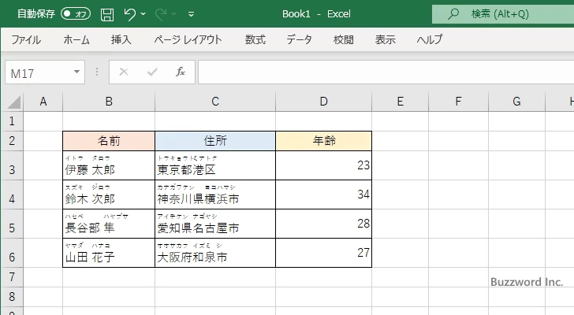Select the age cell with 28
The width and height of the screenshot is (574, 315).
coord(323,224)
